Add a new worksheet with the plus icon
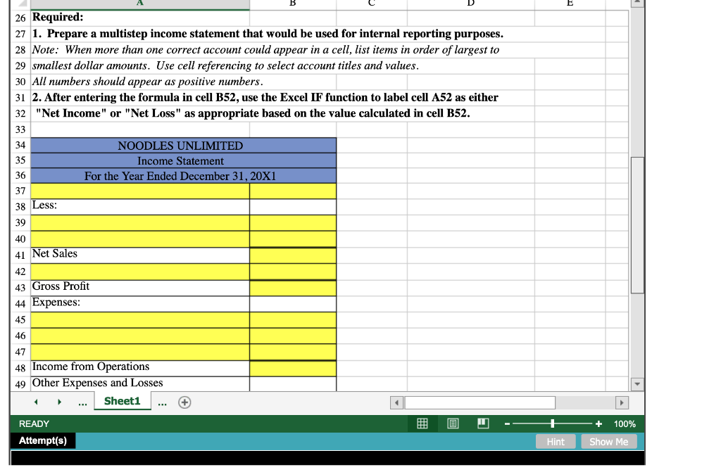The image size is (721, 472). (x=183, y=401)
